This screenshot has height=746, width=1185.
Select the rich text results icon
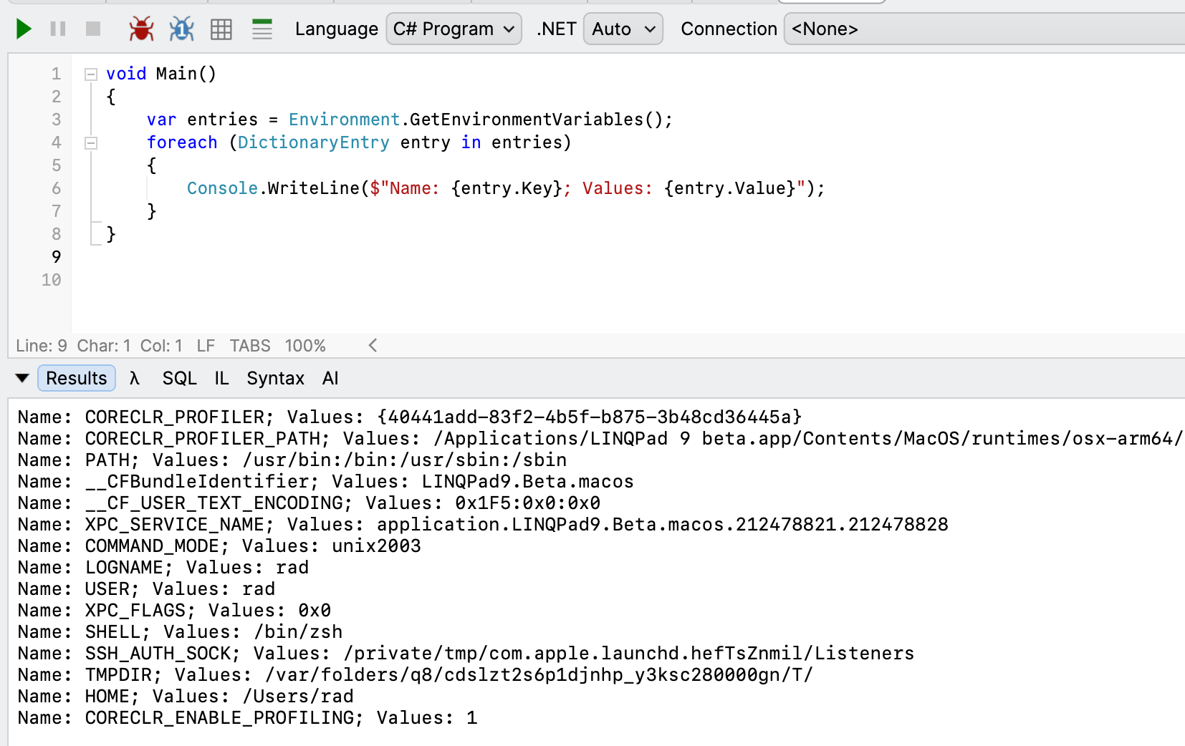[x=262, y=29]
